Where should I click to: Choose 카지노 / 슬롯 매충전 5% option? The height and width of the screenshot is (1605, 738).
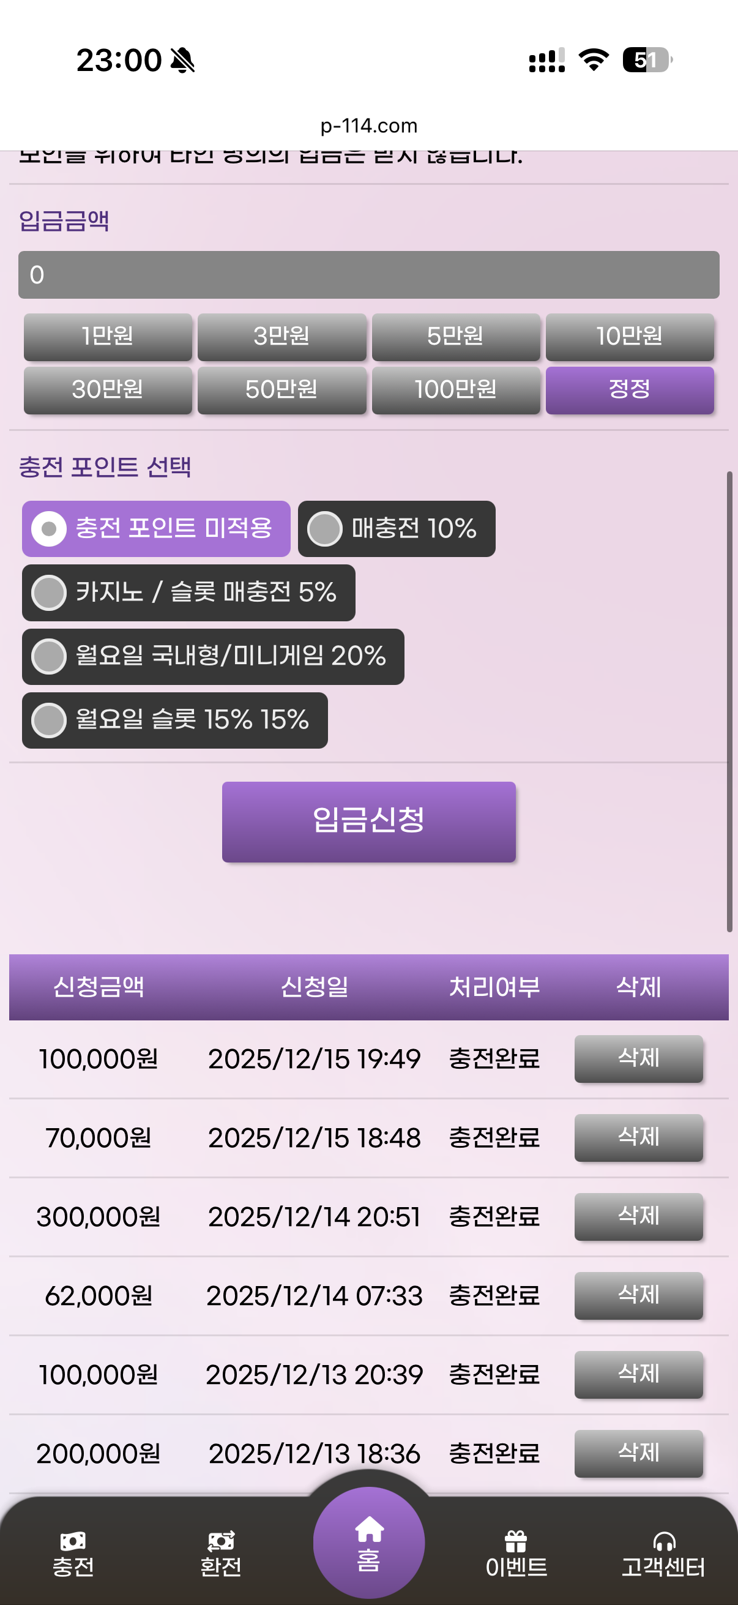pyautogui.click(x=49, y=593)
